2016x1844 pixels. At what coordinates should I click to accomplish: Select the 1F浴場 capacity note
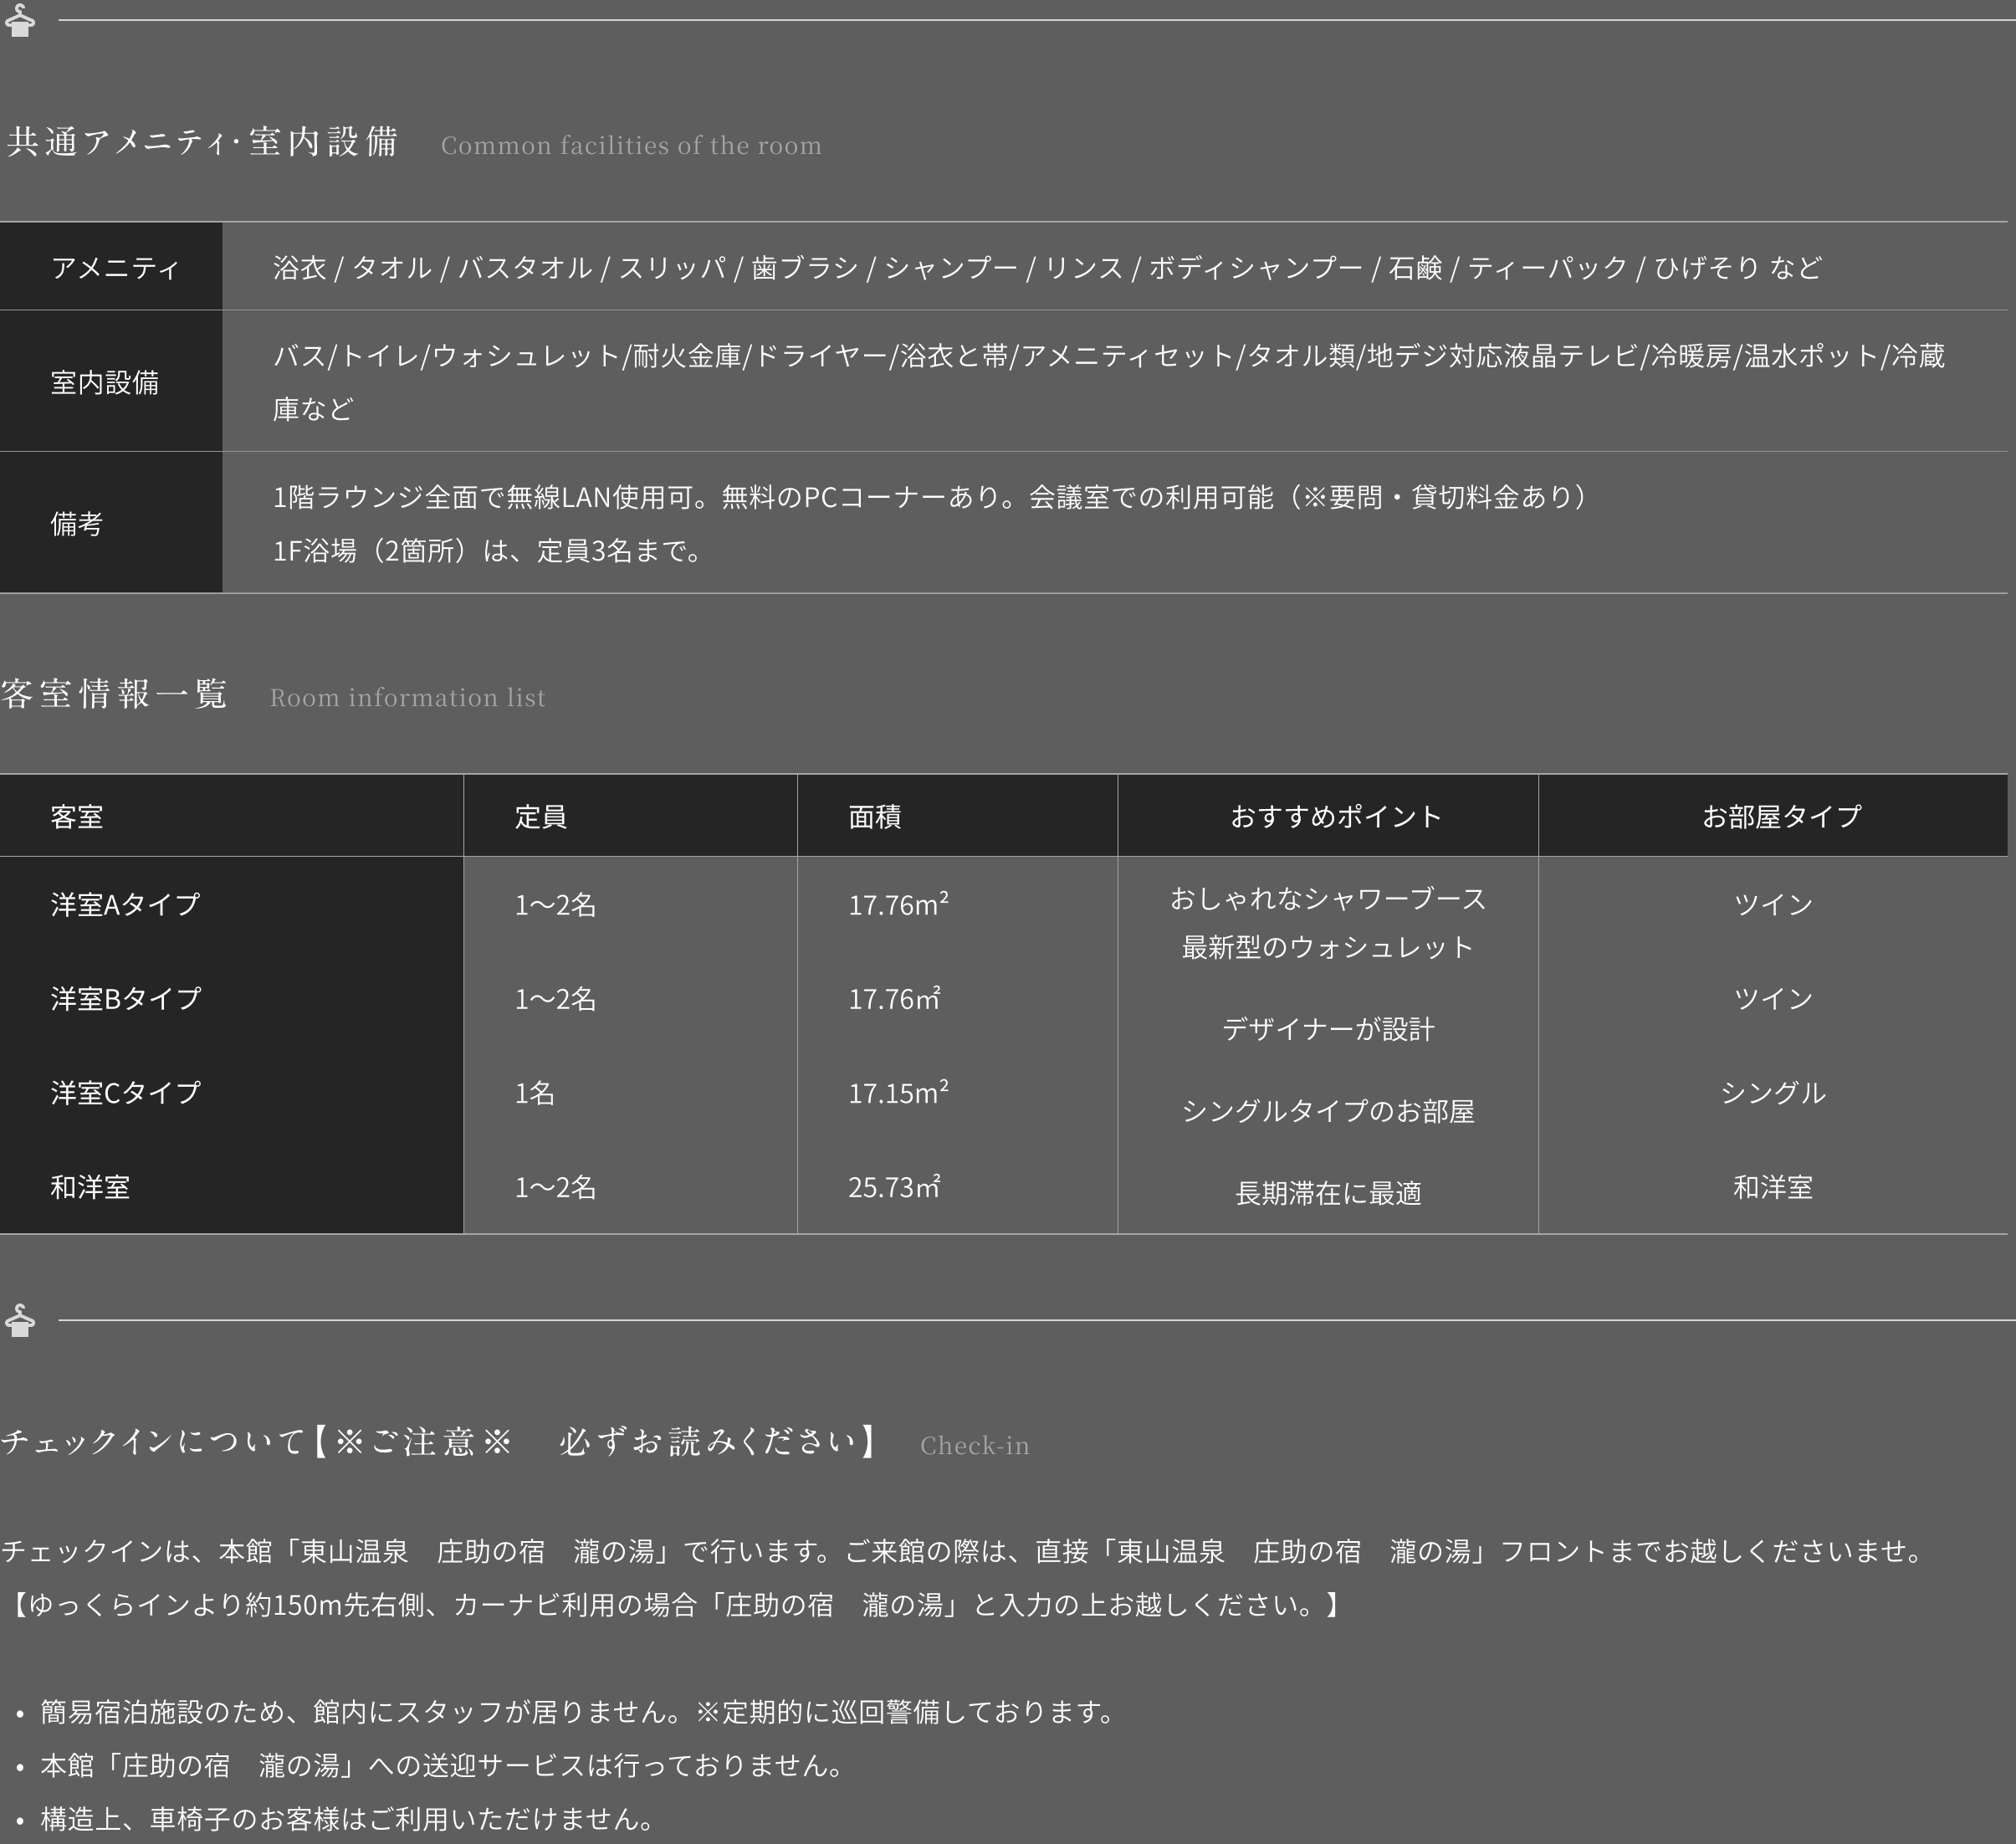click(x=489, y=550)
